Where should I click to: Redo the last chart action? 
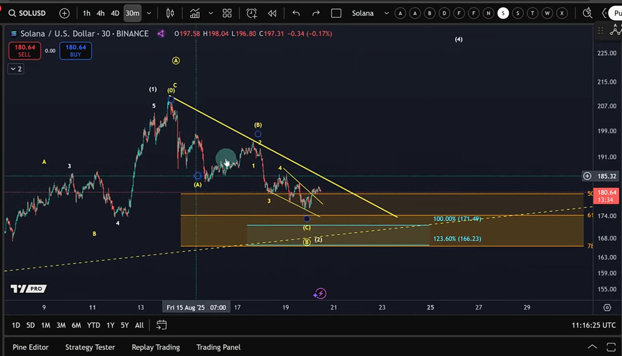tap(316, 13)
